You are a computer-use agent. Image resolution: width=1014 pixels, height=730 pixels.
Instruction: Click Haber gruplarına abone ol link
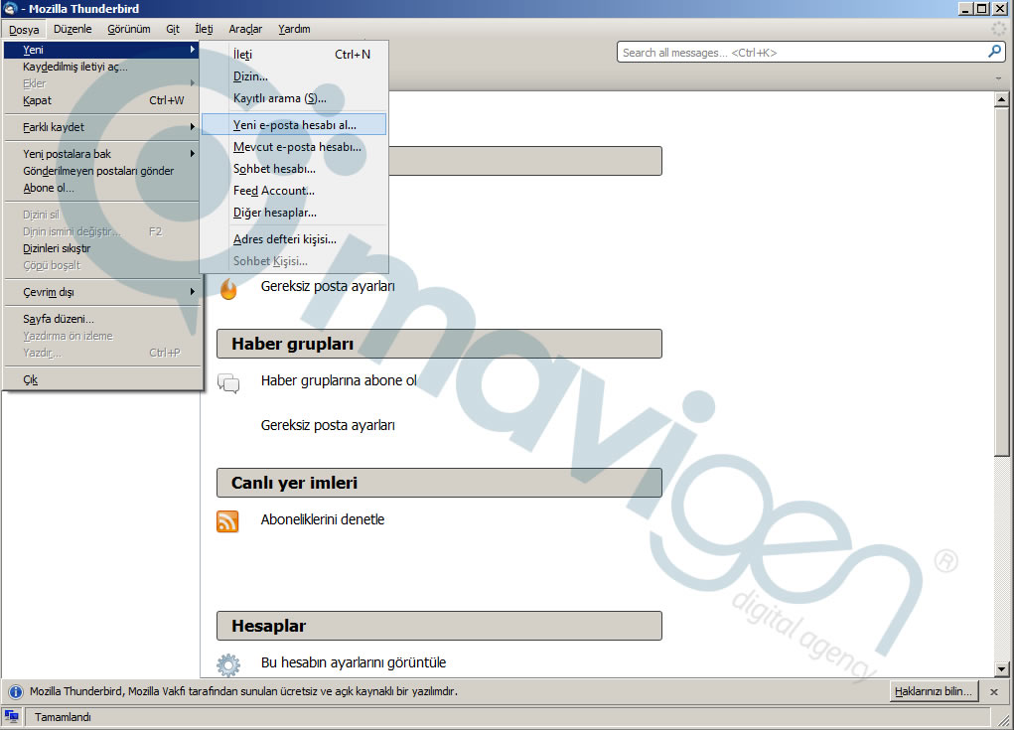(x=339, y=380)
